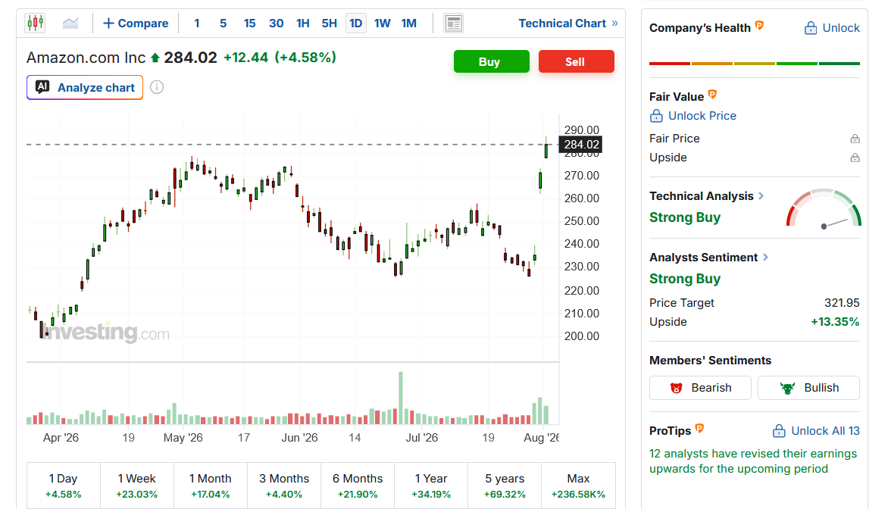Expand the Analysts Sentiment section arrow
Viewport: 891px width, 509px height.
765,258
